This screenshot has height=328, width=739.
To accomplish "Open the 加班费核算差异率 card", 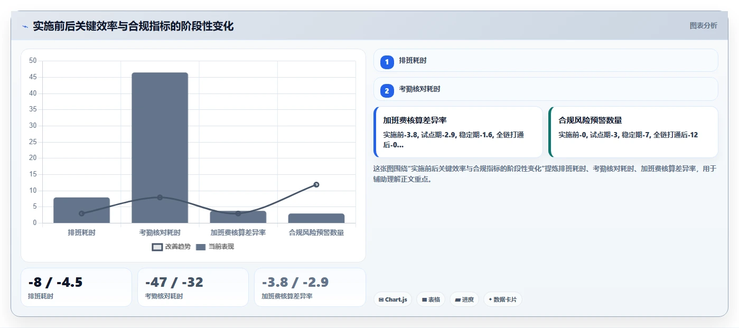I will tap(458, 132).
